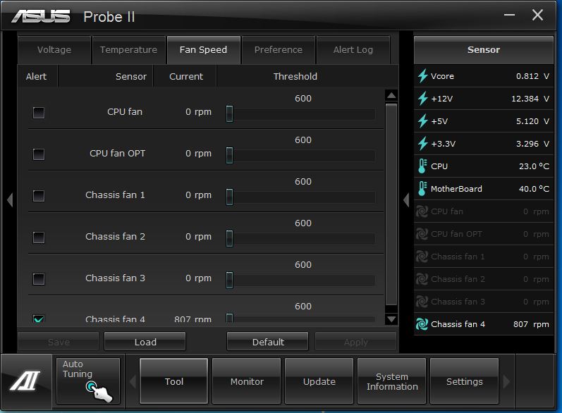Open the Settings menu button
The image size is (562, 413).
pos(464,381)
